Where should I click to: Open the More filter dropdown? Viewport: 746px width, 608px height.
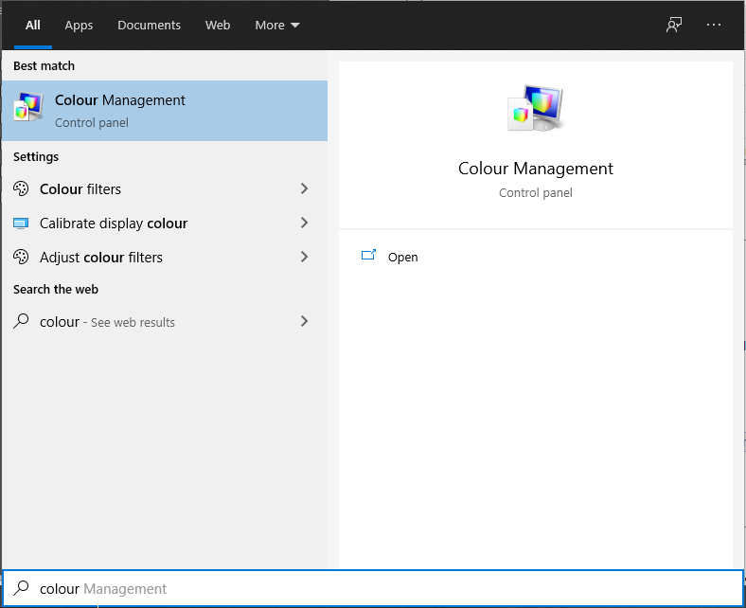point(276,26)
